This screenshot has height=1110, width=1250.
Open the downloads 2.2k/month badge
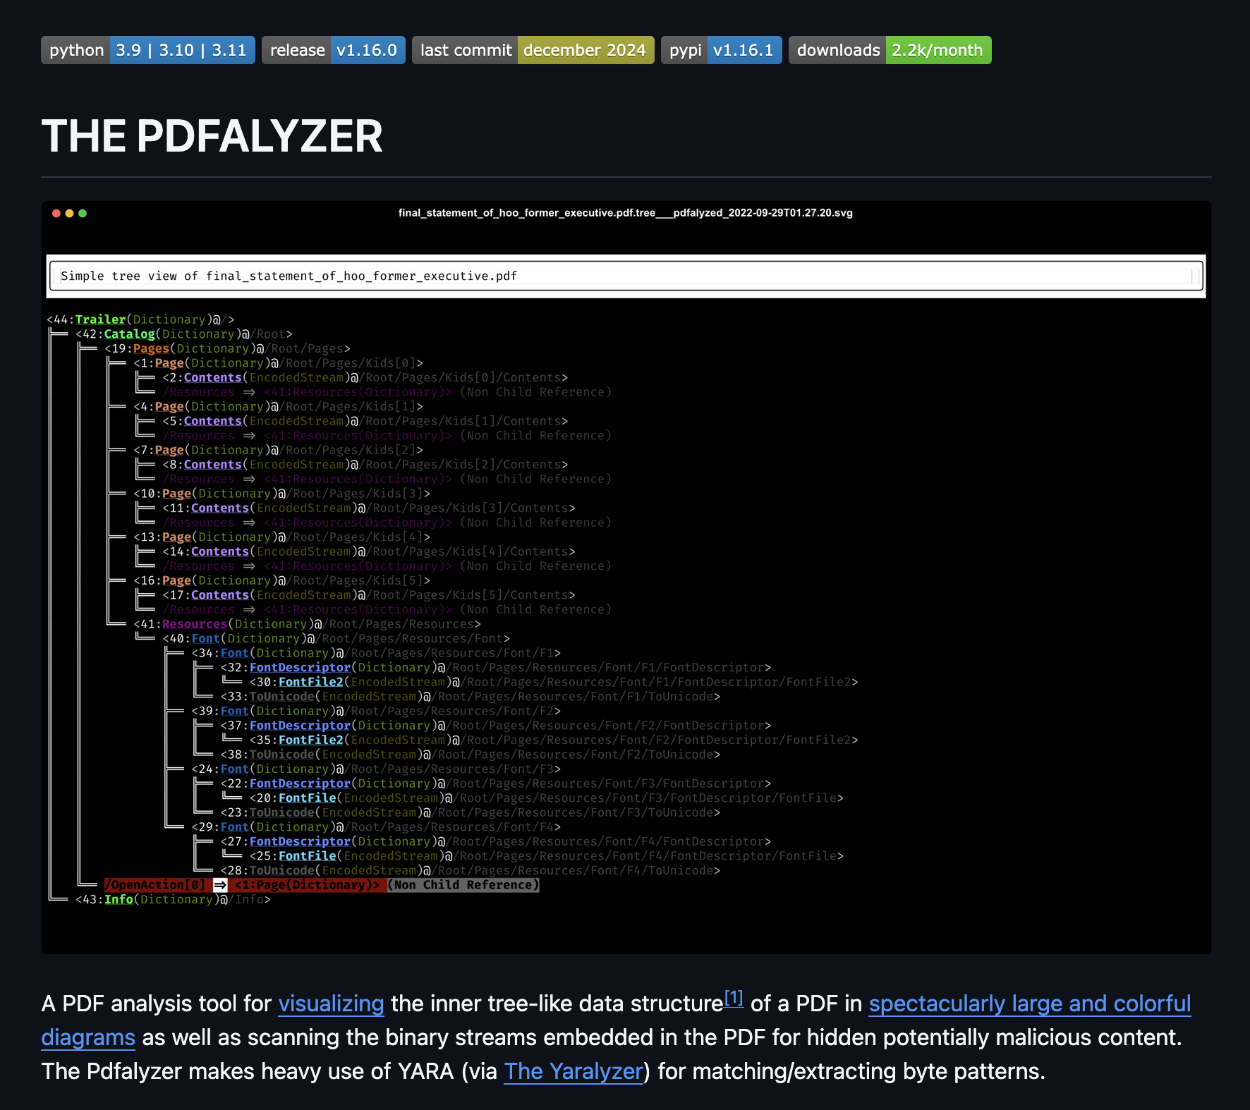(890, 50)
